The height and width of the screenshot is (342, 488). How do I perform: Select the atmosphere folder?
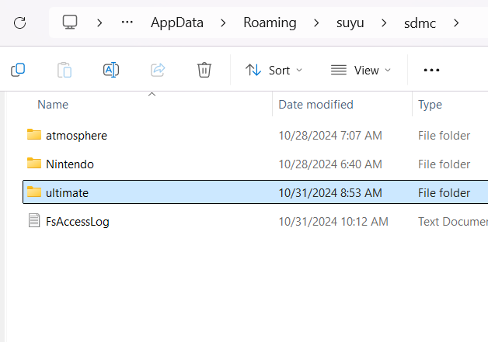76,136
